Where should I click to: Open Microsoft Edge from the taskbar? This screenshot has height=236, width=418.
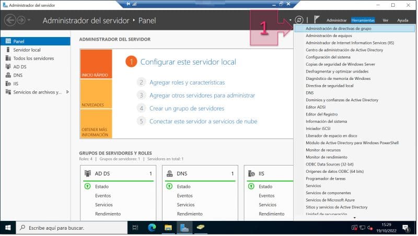point(152,228)
